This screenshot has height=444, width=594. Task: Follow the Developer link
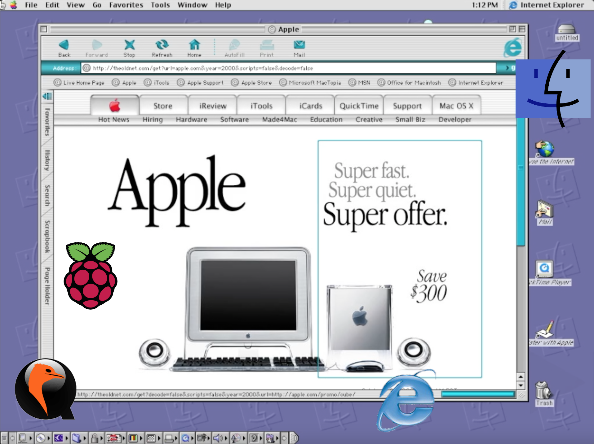coord(455,120)
